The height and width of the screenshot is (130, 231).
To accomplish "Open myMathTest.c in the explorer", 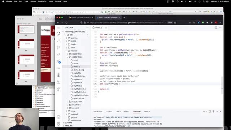I will pyautogui.click(x=79, y=89).
